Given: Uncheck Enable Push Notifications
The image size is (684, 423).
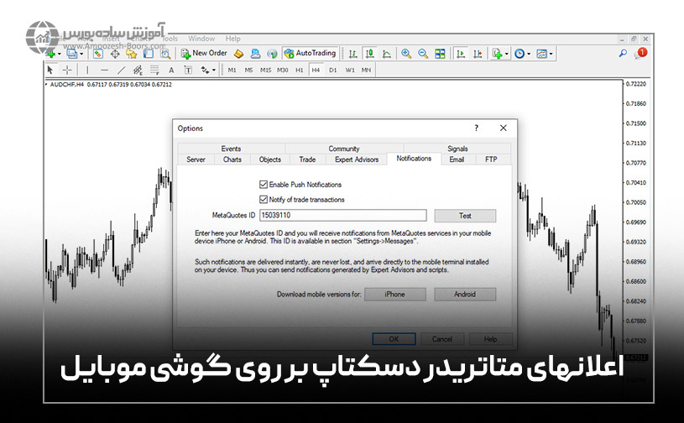Looking at the screenshot, I should pos(264,185).
